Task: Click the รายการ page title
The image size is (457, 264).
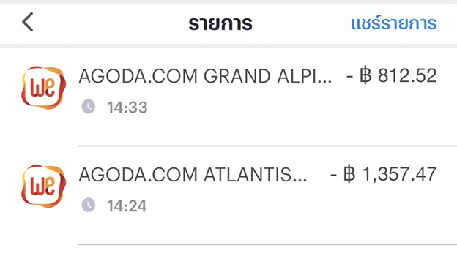Action: point(220,23)
